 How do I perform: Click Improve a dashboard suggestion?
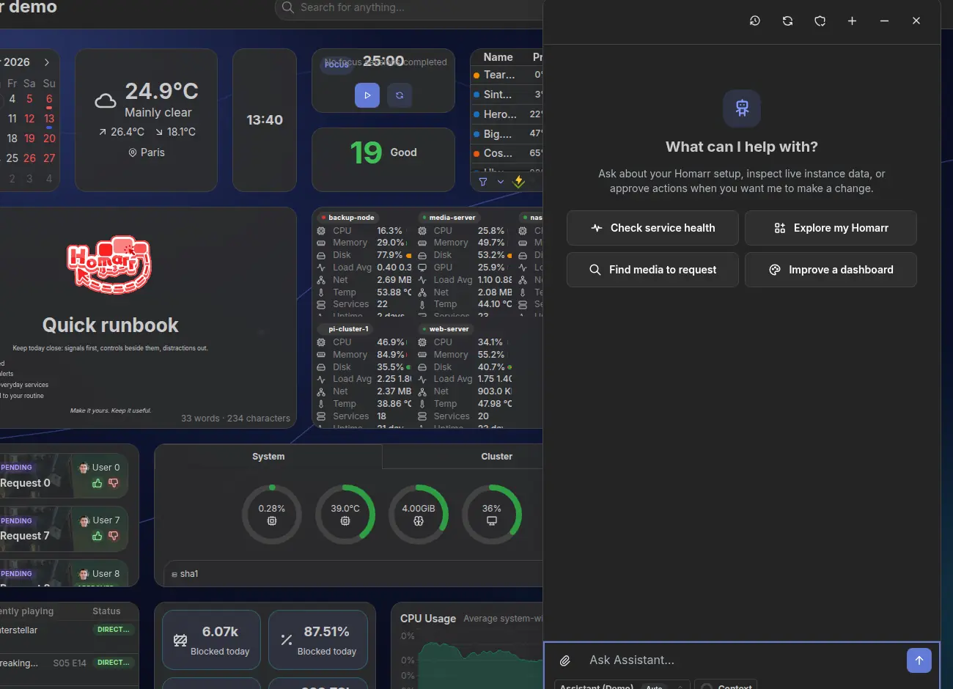831,270
